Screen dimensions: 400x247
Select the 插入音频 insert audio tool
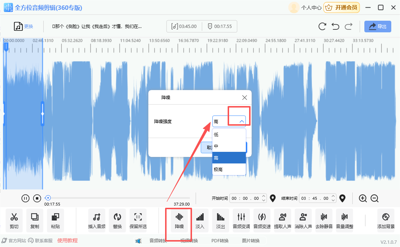(x=97, y=220)
